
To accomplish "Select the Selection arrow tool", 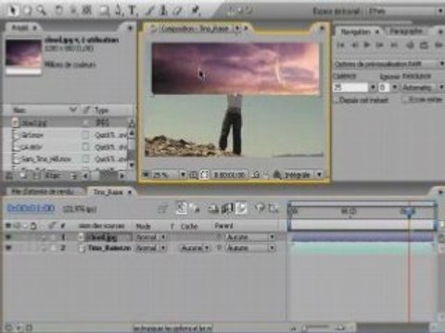I will point(13,11).
